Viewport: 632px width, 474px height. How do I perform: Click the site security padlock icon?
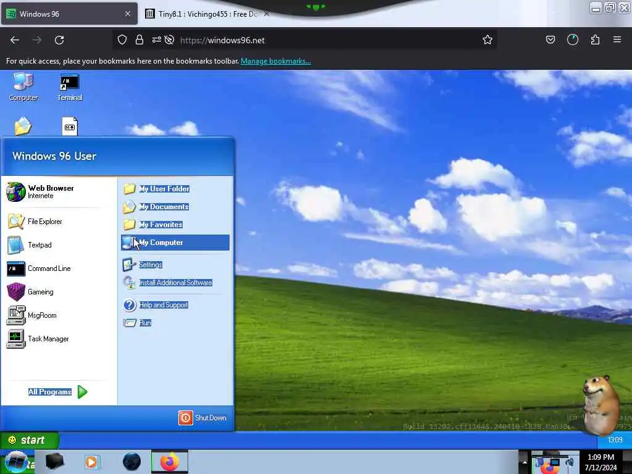(139, 39)
